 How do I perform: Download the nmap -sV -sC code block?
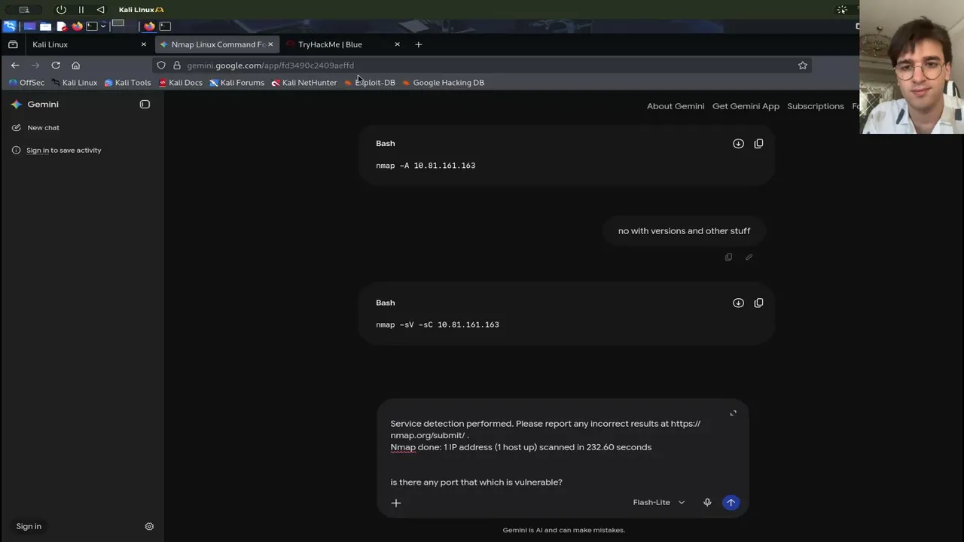[x=738, y=303]
